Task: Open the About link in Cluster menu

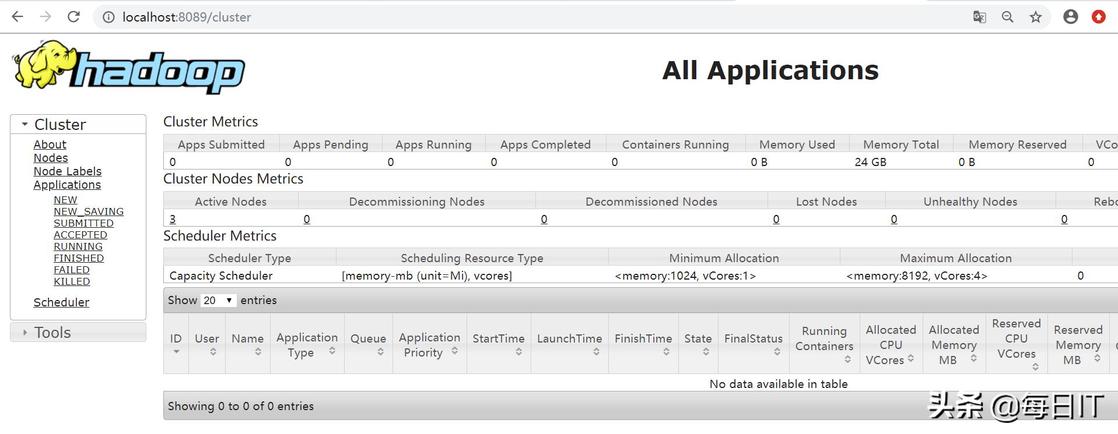Action: click(x=50, y=144)
